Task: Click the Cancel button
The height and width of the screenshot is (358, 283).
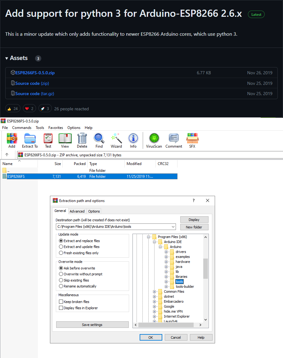Action: [x=176, y=337]
